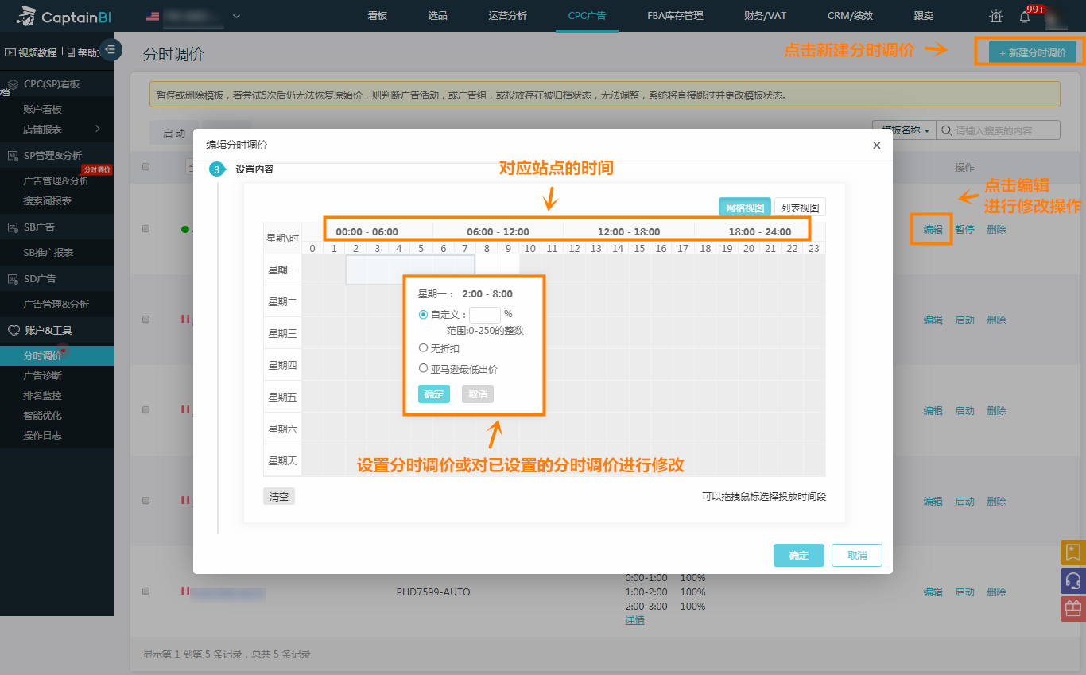Open the 跟卖 tab
Screen dimensions: 1086x675
pyautogui.click(x=923, y=16)
